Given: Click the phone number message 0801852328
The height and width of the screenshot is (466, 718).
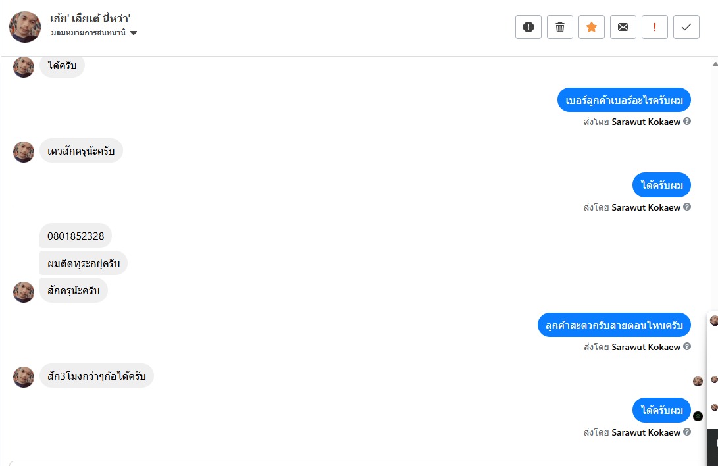Looking at the screenshot, I should (76, 236).
